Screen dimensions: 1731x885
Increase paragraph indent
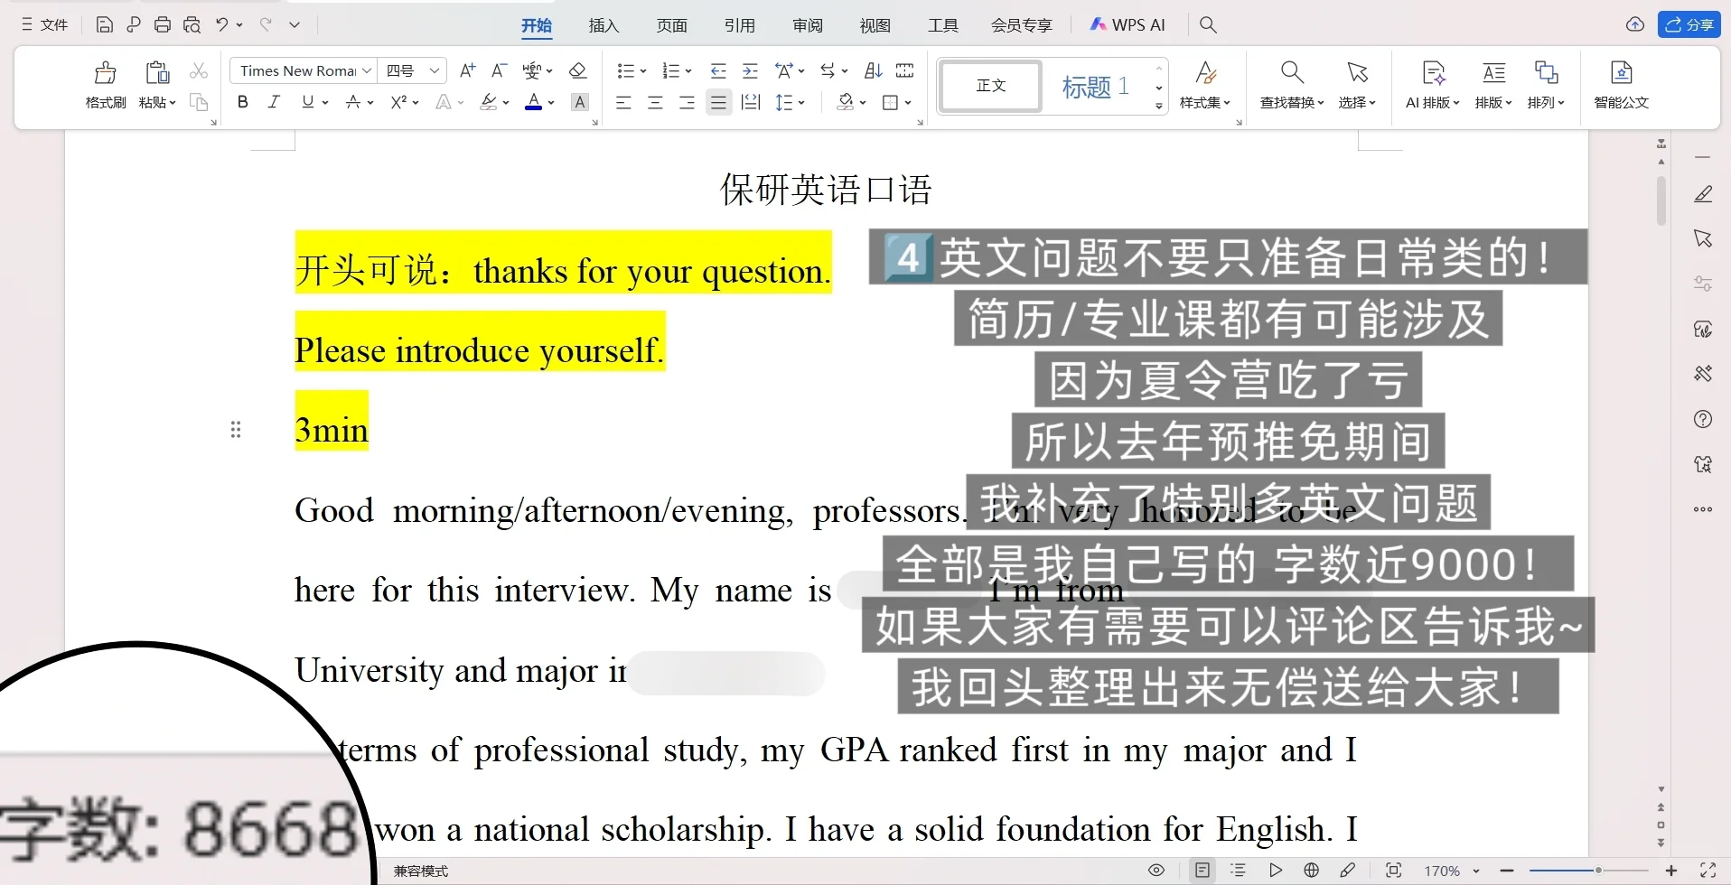tap(750, 70)
